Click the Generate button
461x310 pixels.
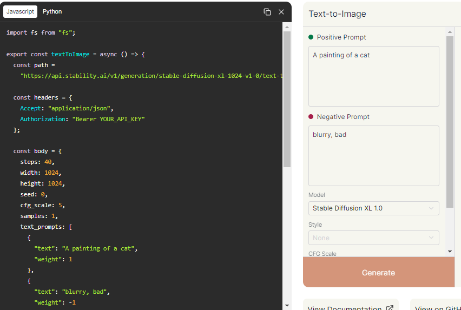379,272
